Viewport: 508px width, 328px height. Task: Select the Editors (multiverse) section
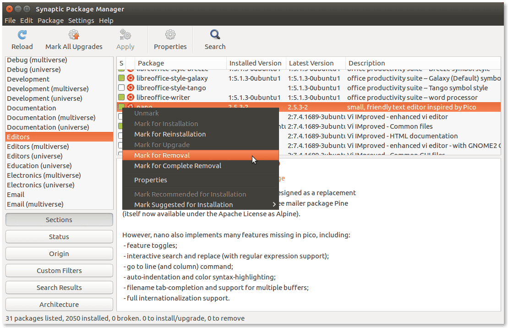[x=59, y=147]
